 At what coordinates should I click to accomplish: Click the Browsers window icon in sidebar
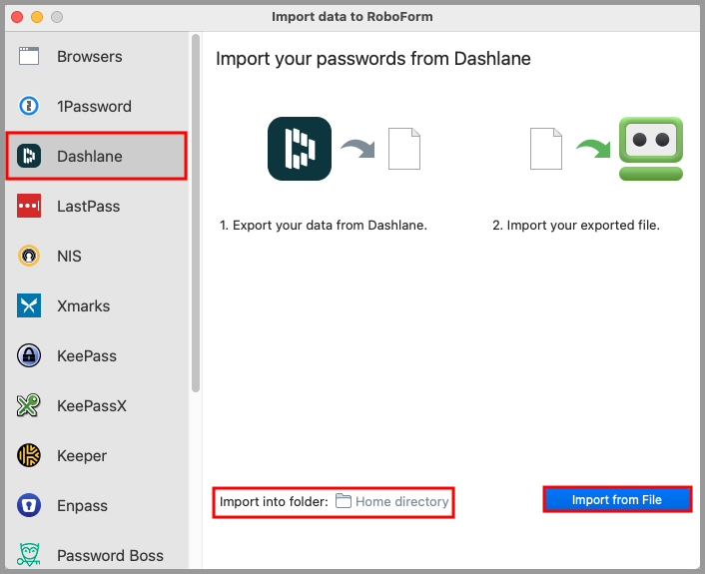(x=29, y=57)
